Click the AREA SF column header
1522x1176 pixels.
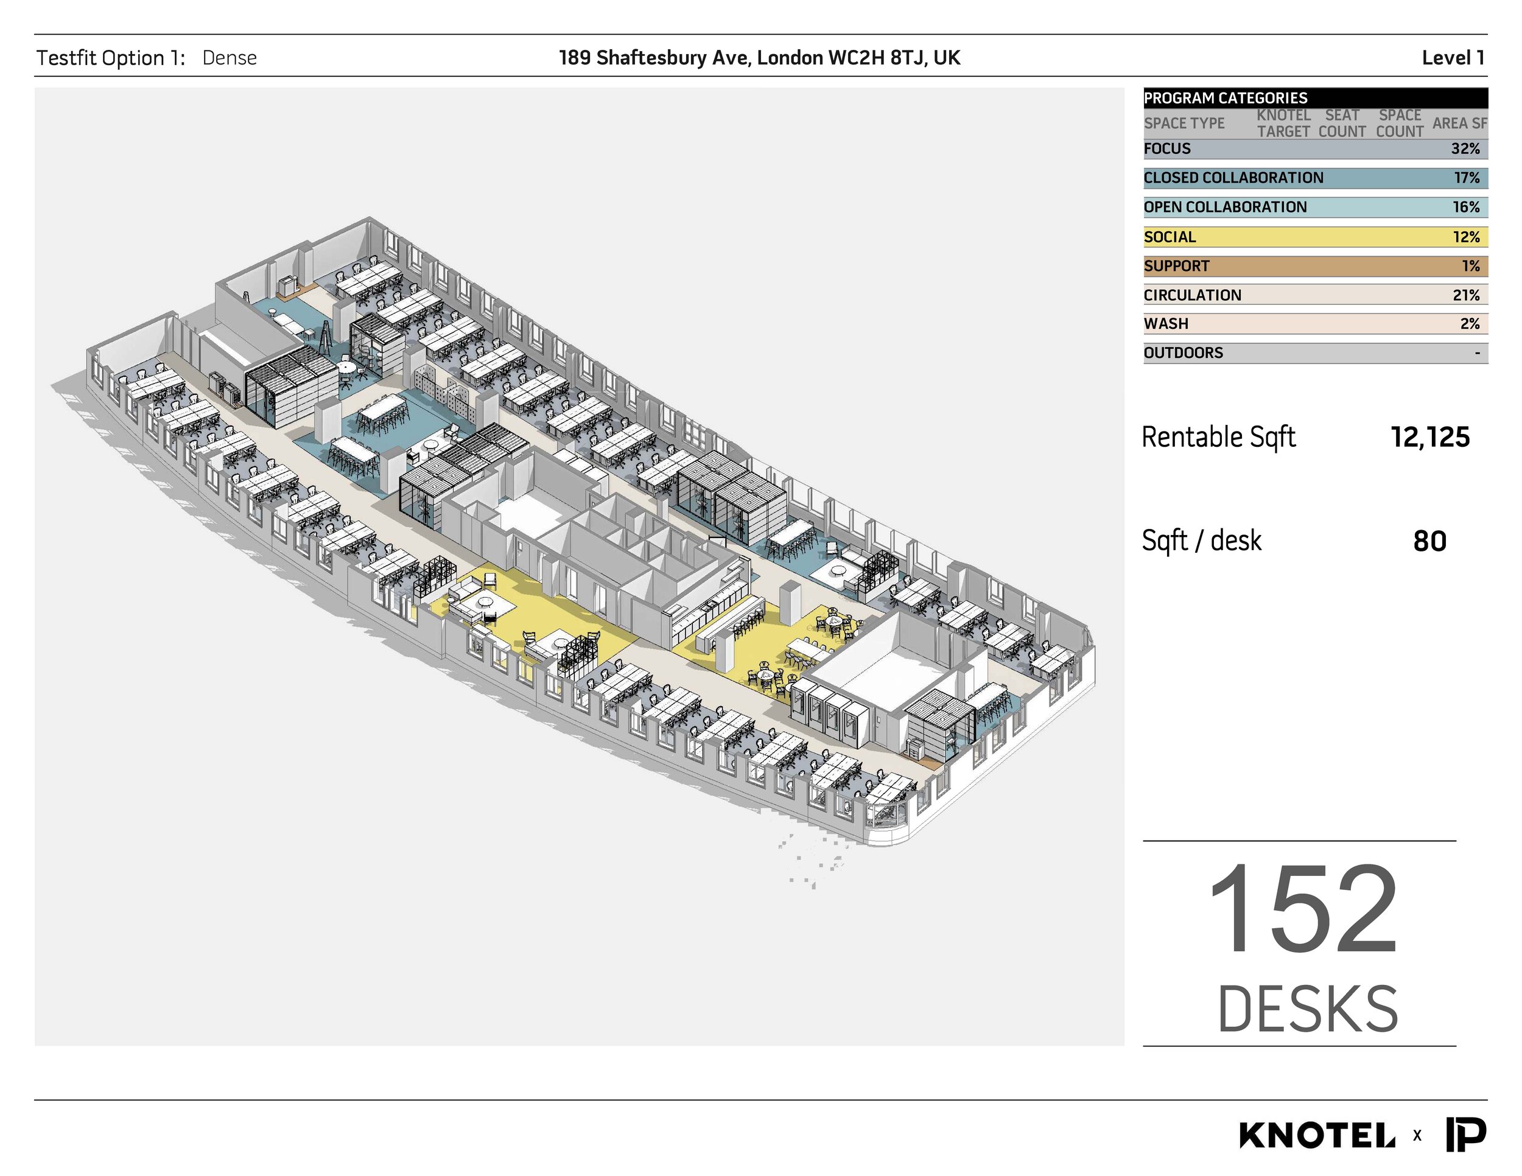coord(1459,124)
